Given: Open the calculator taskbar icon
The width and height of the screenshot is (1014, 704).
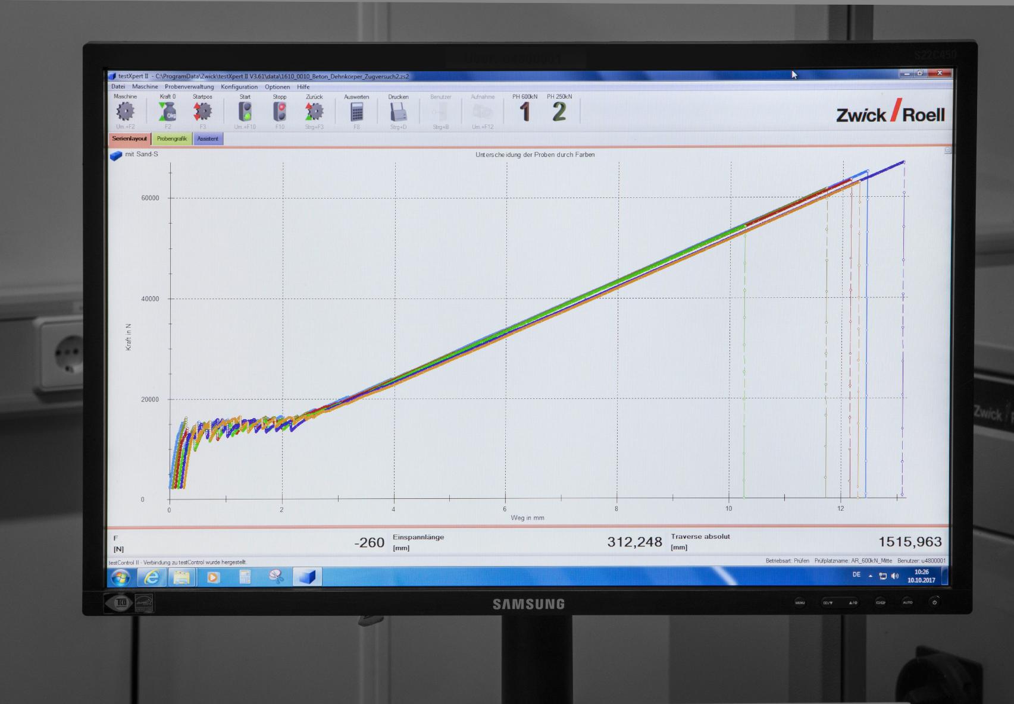Looking at the screenshot, I should (x=245, y=577).
